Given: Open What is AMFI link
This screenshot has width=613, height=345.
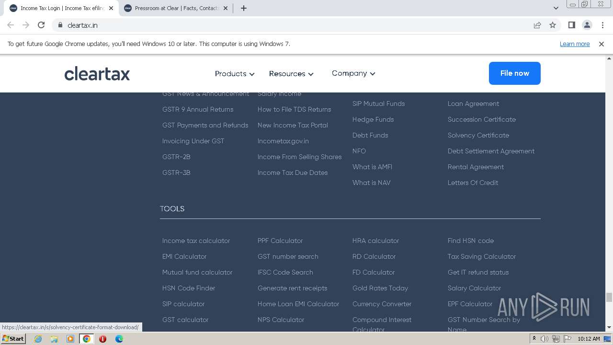Looking at the screenshot, I should click(372, 167).
